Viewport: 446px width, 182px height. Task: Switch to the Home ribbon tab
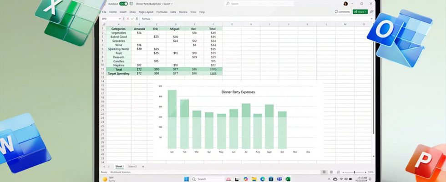point(113,12)
